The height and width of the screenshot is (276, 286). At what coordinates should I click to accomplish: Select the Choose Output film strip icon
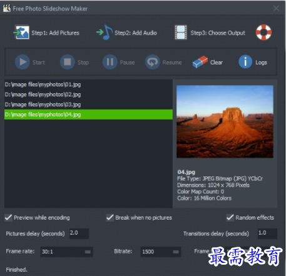181,33
